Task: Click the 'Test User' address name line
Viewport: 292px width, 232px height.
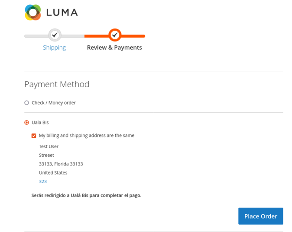Action: pyautogui.click(x=49, y=146)
